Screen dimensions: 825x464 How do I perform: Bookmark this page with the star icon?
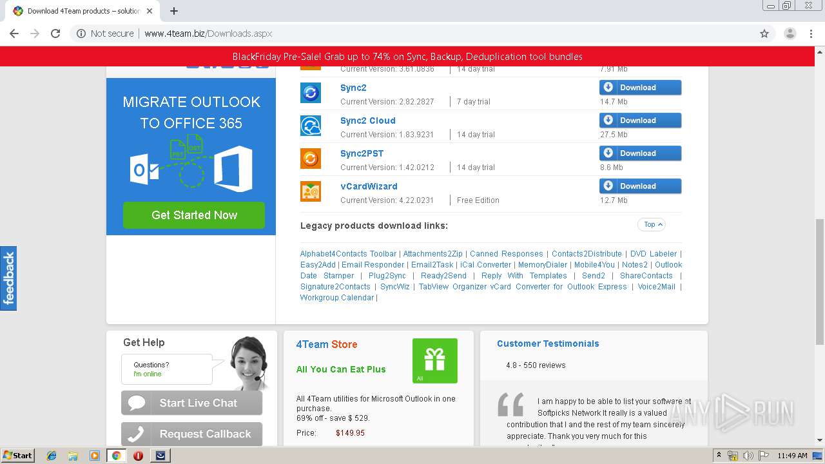pyautogui.click(x=764, y=34)
